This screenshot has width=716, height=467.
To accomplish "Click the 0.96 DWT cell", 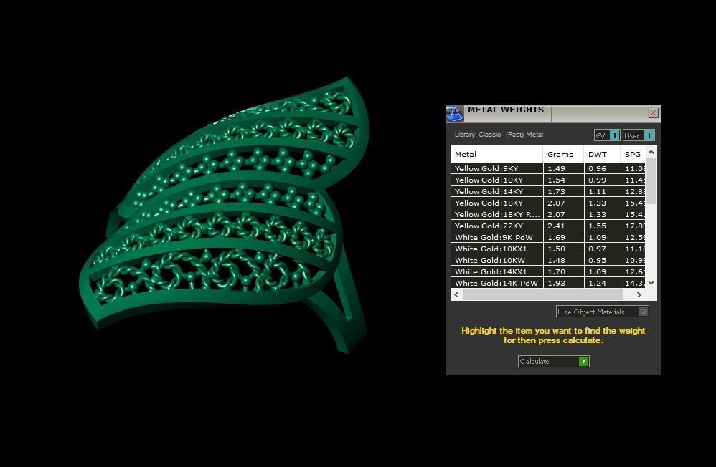I will click(603, 168).
